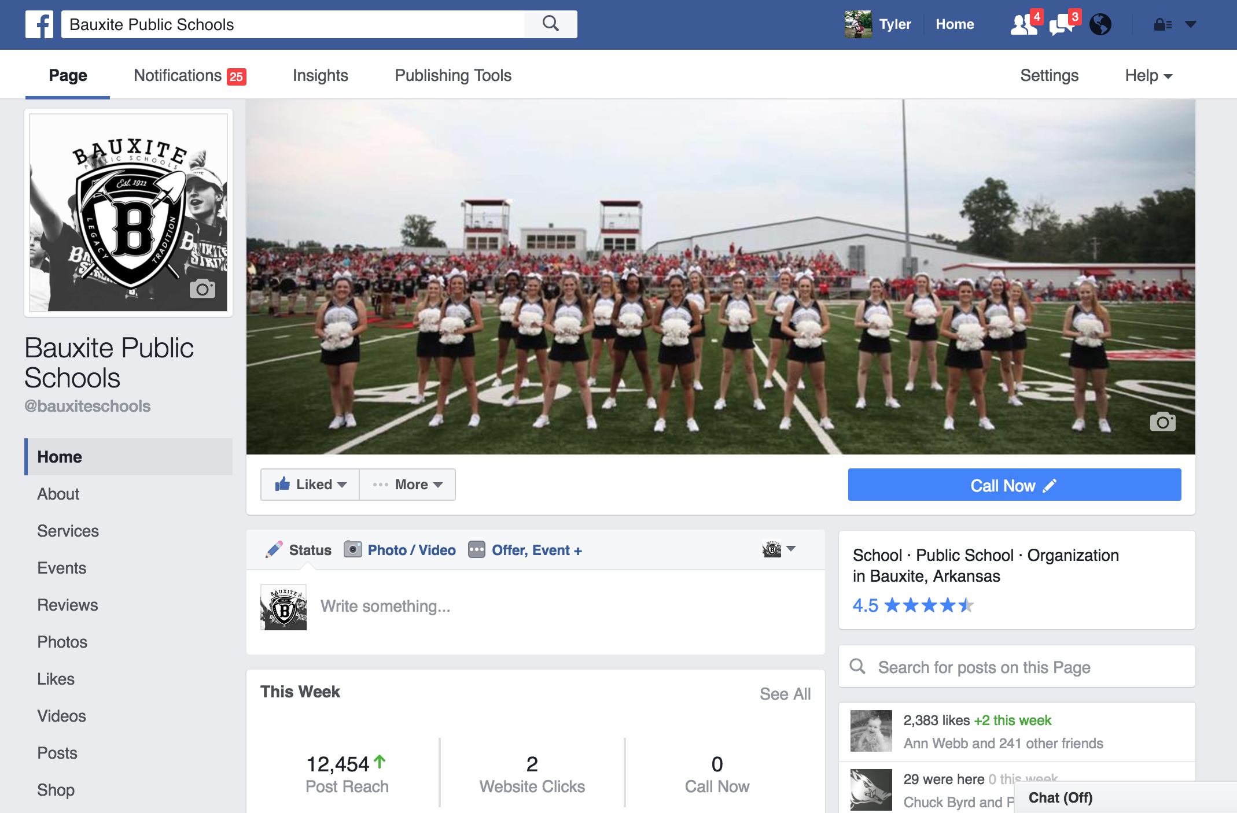Open the More dropdown button
1237x813 pixels.
407,485
